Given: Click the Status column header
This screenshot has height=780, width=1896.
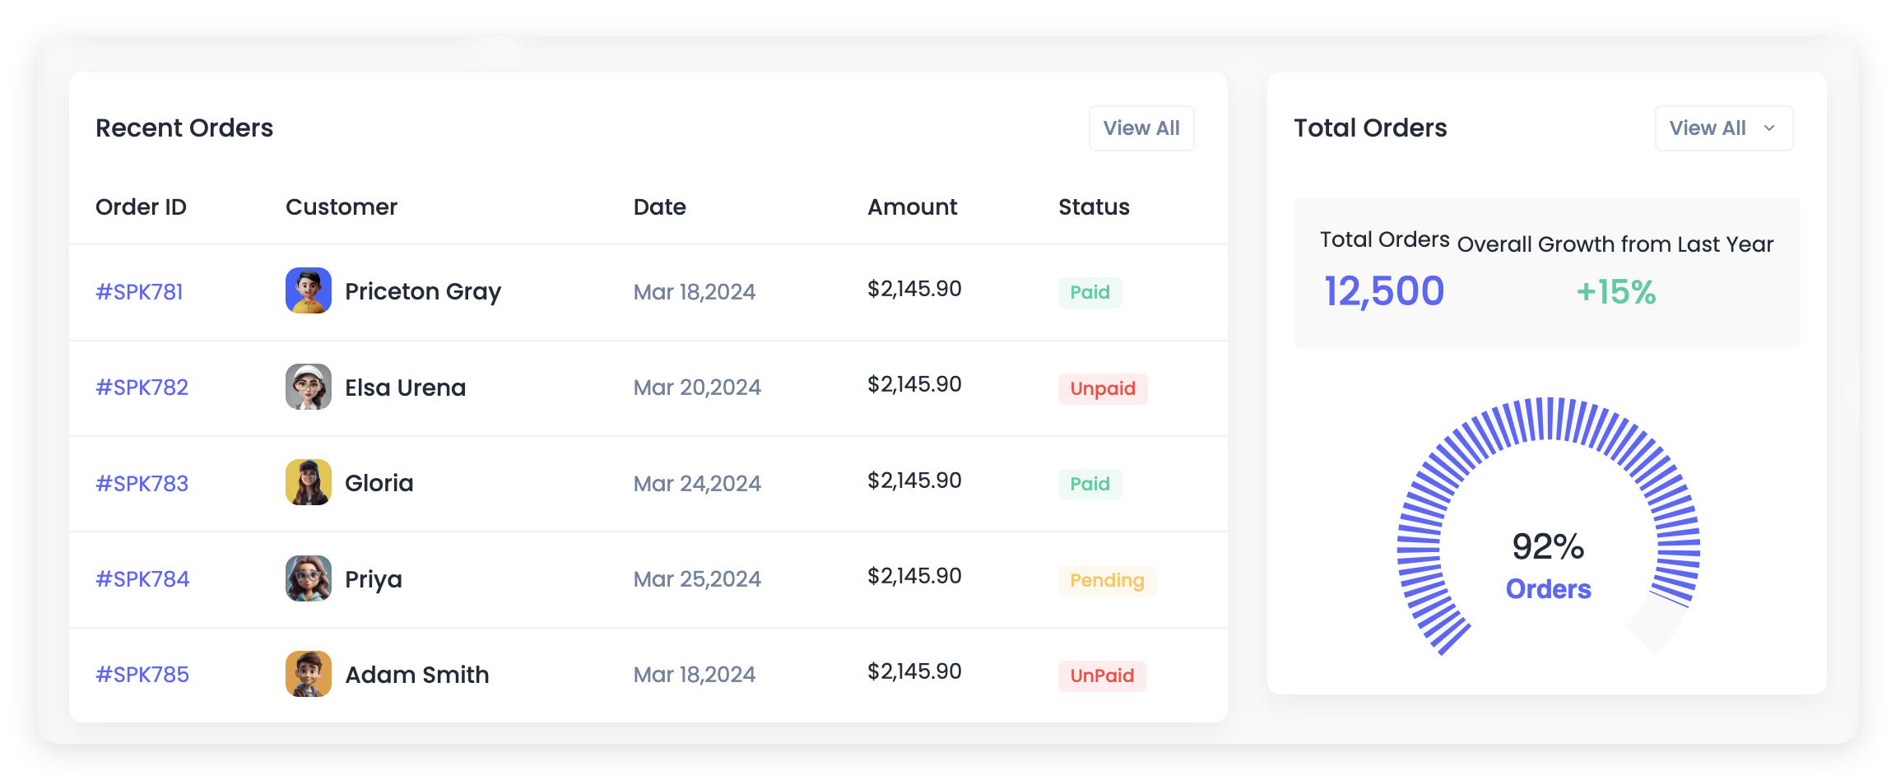Looking at the screenshot, I should [x=1094, y=207].
